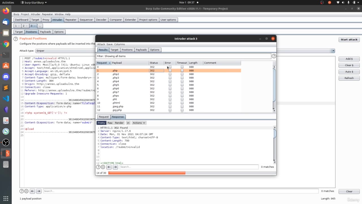Open help icon in response search bar
The height and width of the screenshot is (204, 362).
(98, 167)
